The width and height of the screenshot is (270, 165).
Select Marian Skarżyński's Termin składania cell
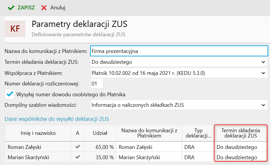pos(240,157)
